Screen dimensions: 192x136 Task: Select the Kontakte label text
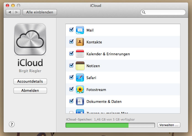pos(94,42)
